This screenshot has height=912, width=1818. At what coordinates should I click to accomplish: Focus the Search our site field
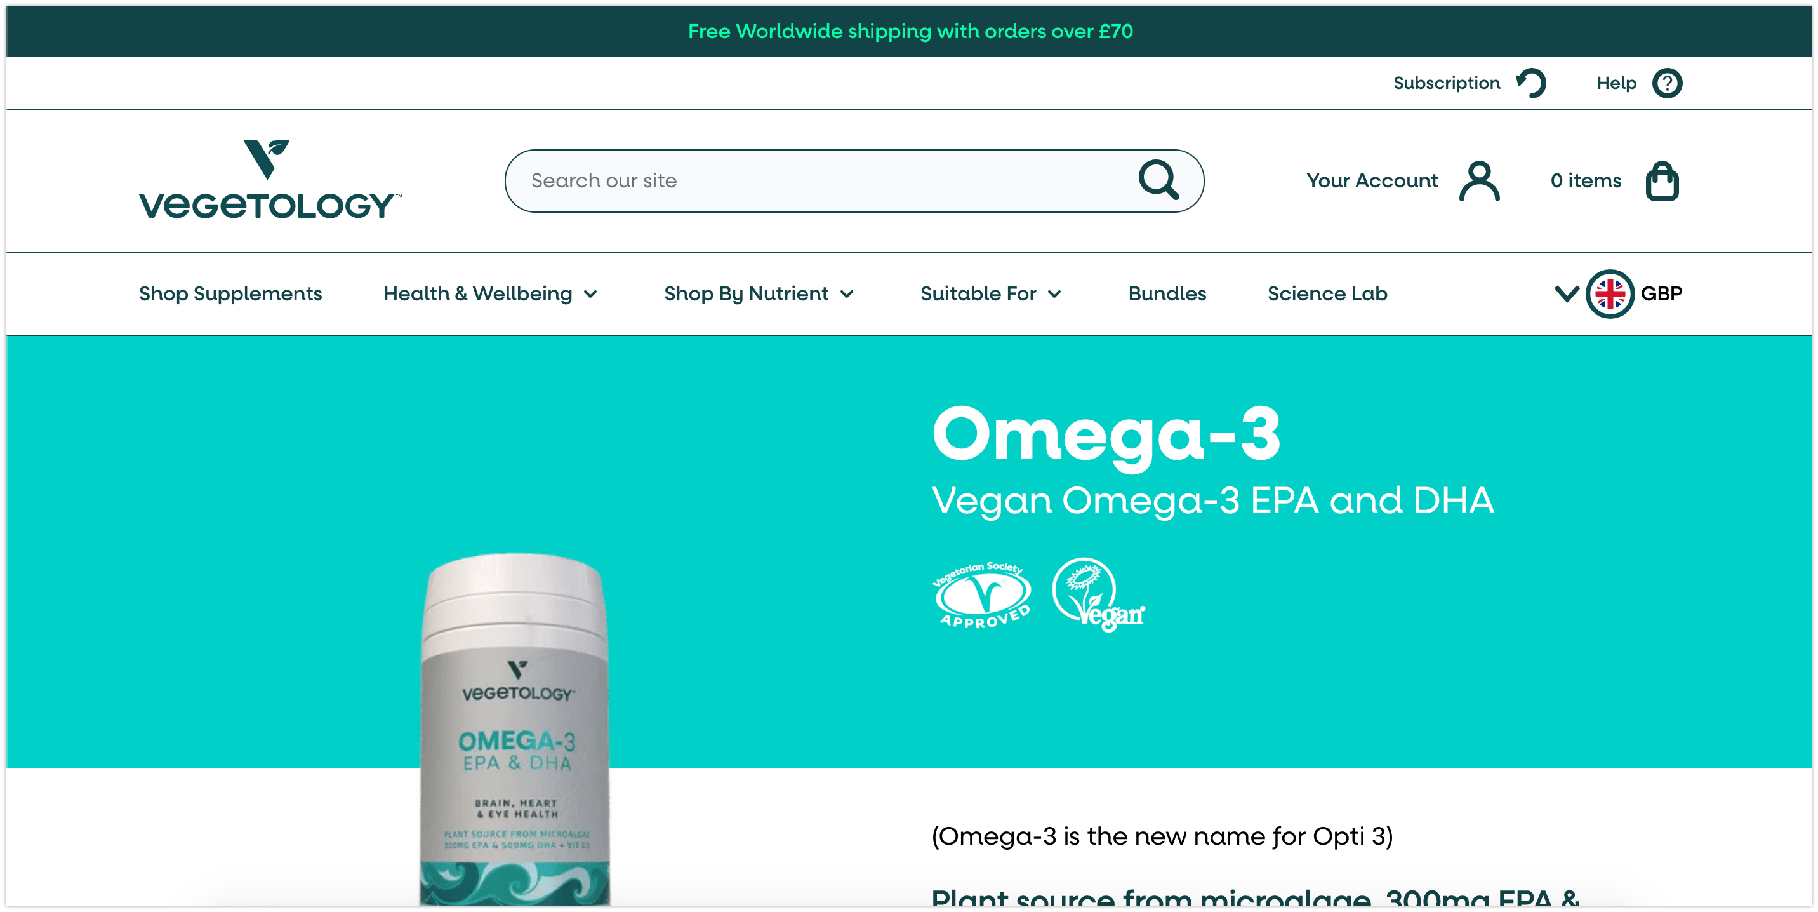(854, 181)
